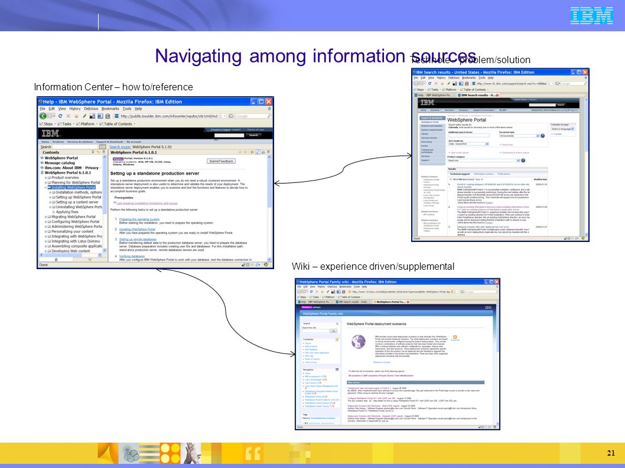
Task: Open History menu in Help window
Action: [75, 109]
